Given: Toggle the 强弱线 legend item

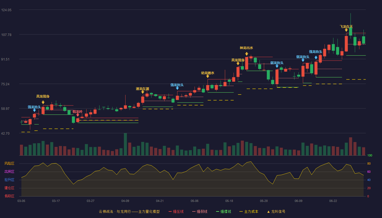Looking at the screenshot, I should click(200, 211).
